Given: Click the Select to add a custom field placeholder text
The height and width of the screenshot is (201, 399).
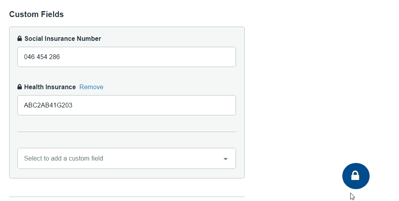Looking at the screenshot, I should [x=63, y=158].
